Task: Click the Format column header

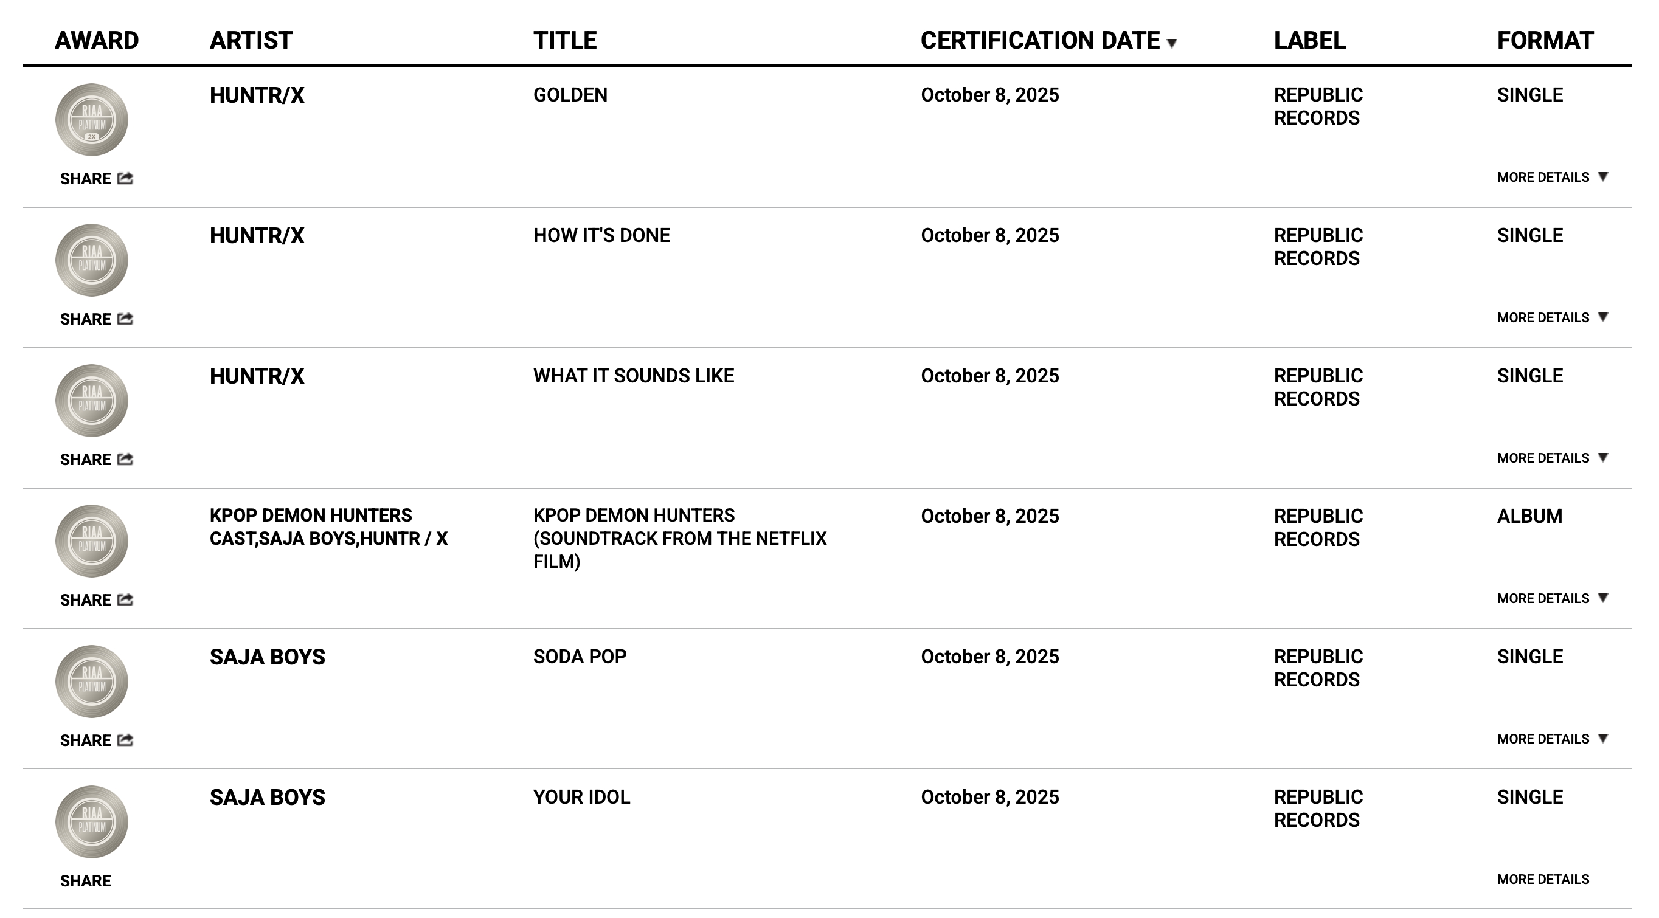Action: click(1544, 41)
